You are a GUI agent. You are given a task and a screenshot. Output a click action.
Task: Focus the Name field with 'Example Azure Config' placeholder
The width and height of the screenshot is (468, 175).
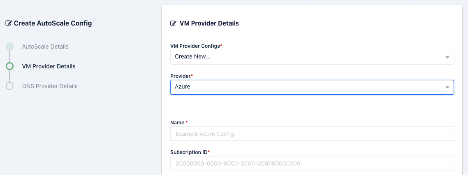[312, 134]
